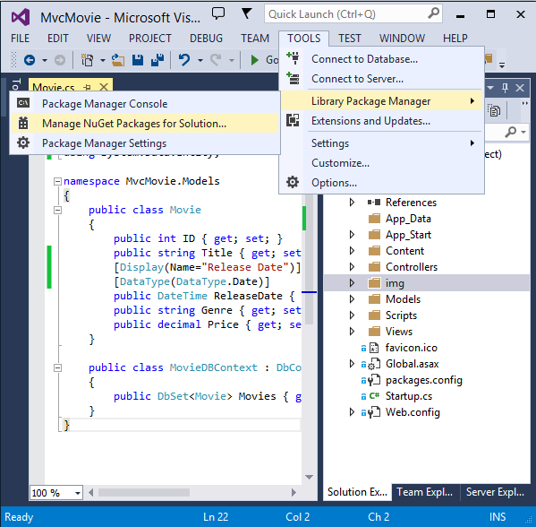Select Package Manager Console menu entry
536x527 pixels.
(145, 103)
